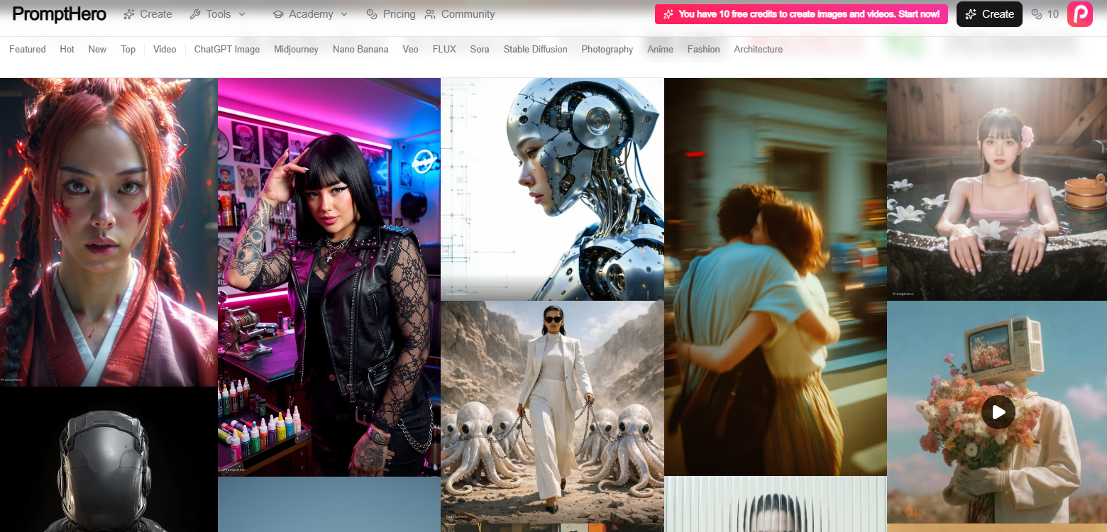Click the pink profile avatar icon
This screenshot has height=532, width=1107.
click(1079, 14)
